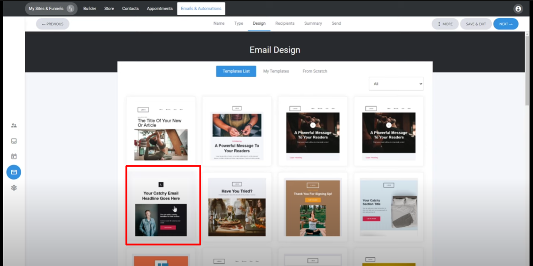
Task: Select the email envelope icon in left sidebar
Action: (14, 172)
